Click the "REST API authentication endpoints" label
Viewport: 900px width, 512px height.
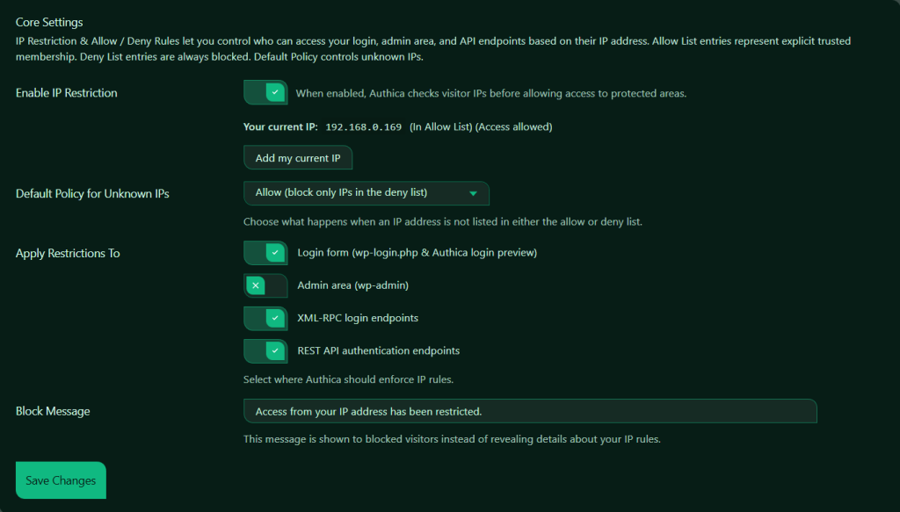(378, 350)
